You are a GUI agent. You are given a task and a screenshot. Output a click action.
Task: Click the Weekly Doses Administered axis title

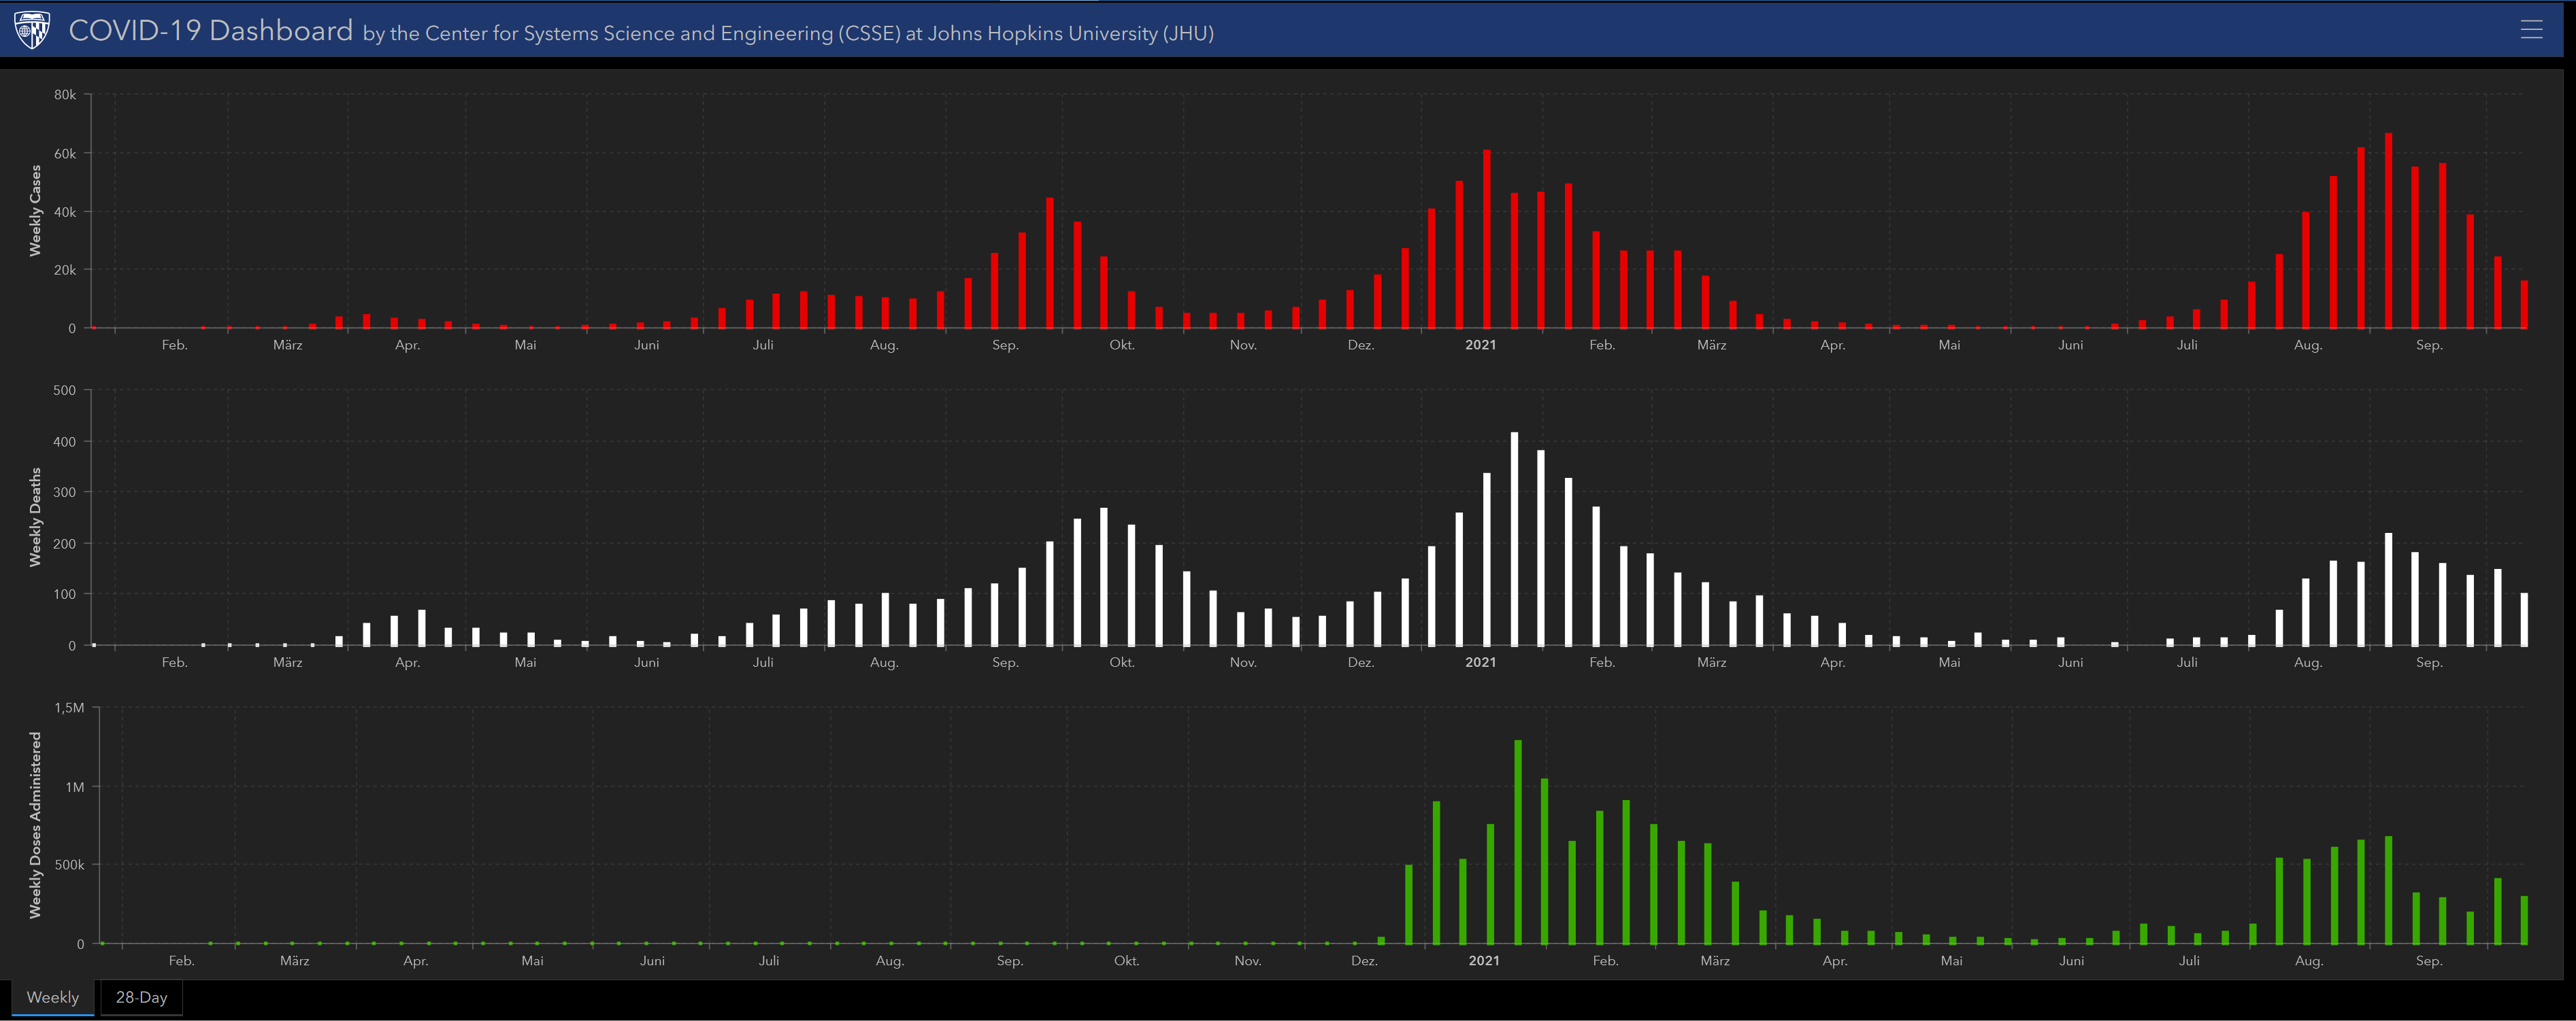pyautogui.click(x=36, y=825)
